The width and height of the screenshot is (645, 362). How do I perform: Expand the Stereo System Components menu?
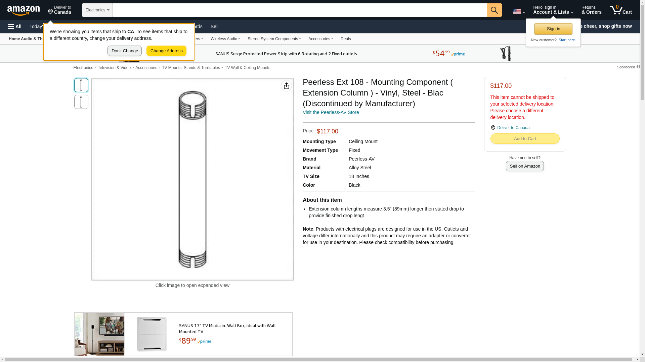pyautogui.click(x=274, y=39)
